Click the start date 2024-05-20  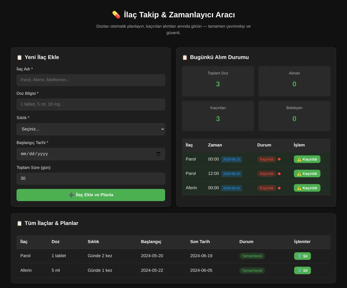(152, 256)
